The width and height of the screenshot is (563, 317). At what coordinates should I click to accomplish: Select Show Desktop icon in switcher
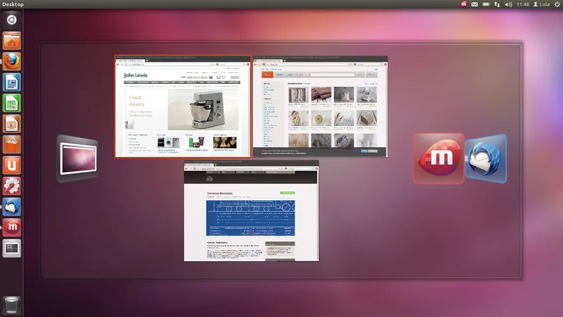click(78, 158)
